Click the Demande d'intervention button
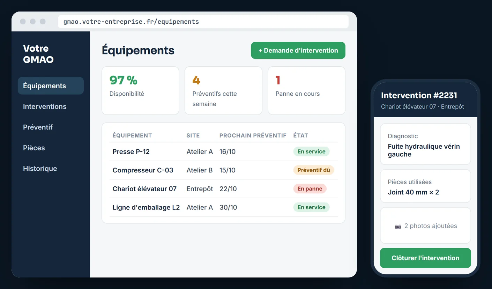This screenshot has height=289, width=492. pyautogui.click(x=298, y=50)
